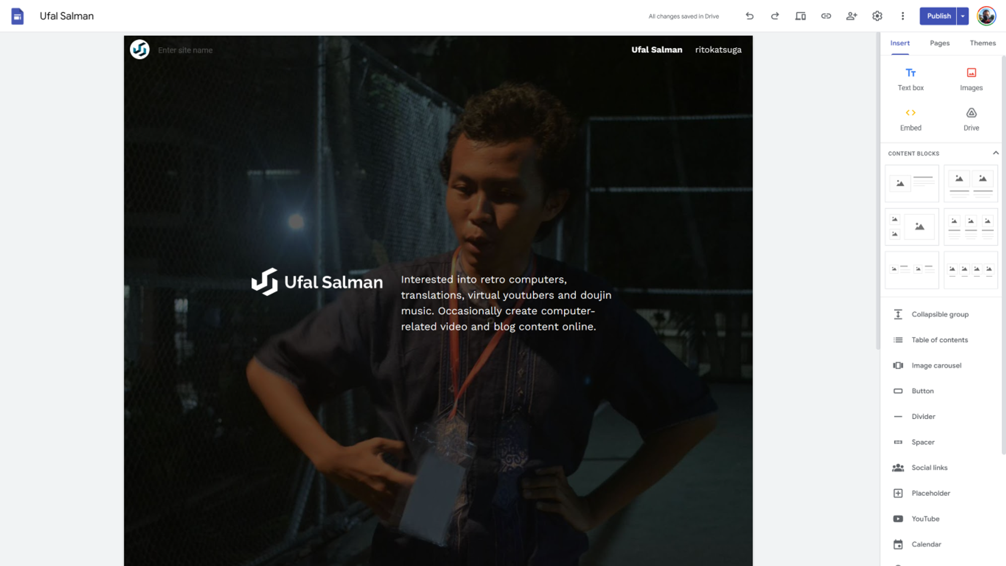
Task: Select the Ufal Salman logo image
Action: click(317, 282)
